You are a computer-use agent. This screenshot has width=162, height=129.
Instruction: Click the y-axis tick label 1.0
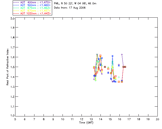(12, 116)
